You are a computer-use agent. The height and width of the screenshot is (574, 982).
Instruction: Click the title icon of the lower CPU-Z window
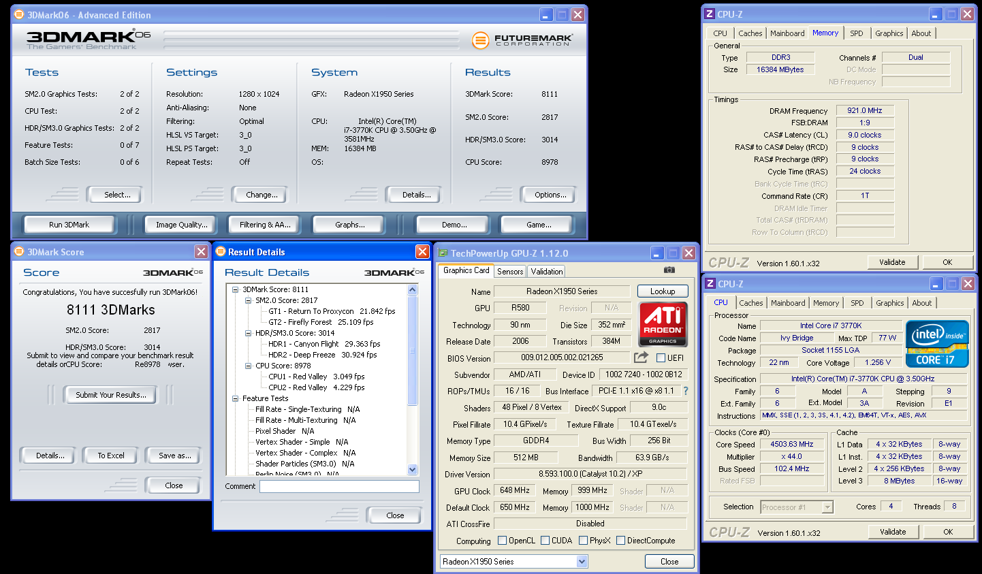[x=710, y=283]
